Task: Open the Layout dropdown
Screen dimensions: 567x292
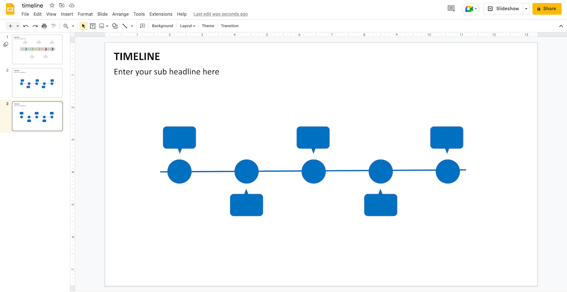Action: coord(188,26)
